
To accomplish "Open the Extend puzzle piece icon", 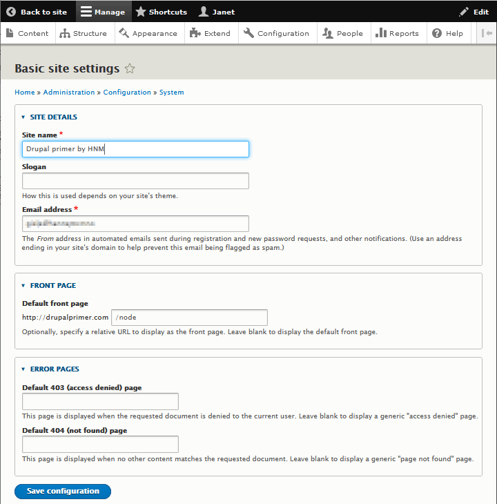I will click(x=195, y=33).
